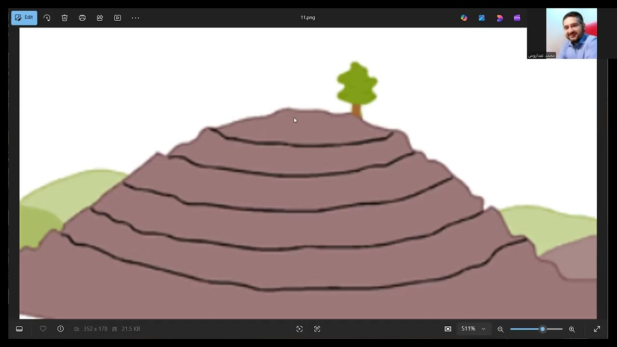Select the visual search scan icon
The height and width of the screenshot is (347, 617).
coord(299,329)
